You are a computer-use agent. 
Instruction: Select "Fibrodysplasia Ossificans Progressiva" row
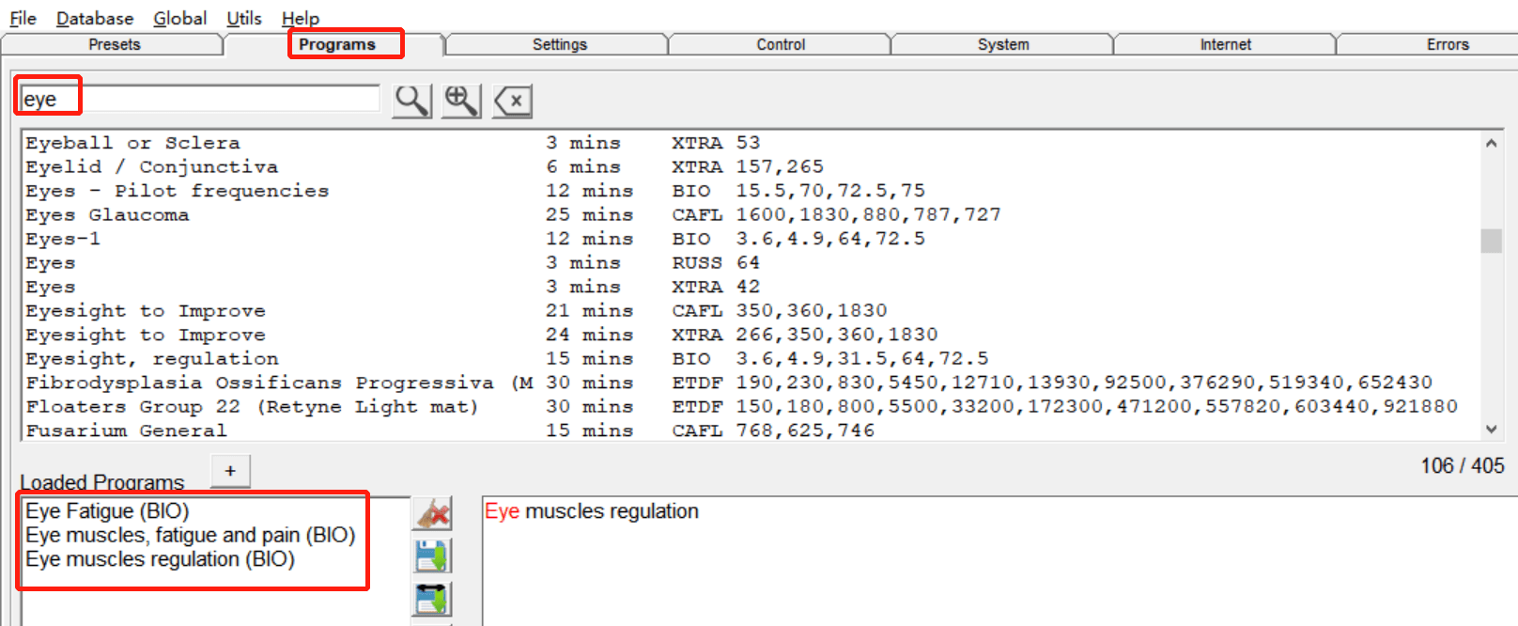751,383
